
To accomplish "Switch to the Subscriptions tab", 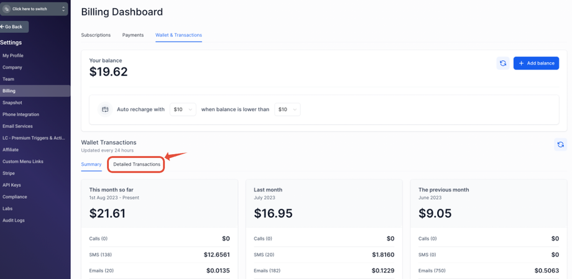I will 96,35.
